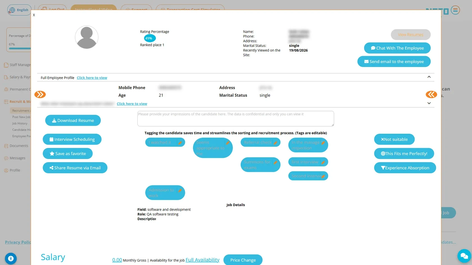Click pencil on 'In the manager inspection' tag

[x=323, y=143]
